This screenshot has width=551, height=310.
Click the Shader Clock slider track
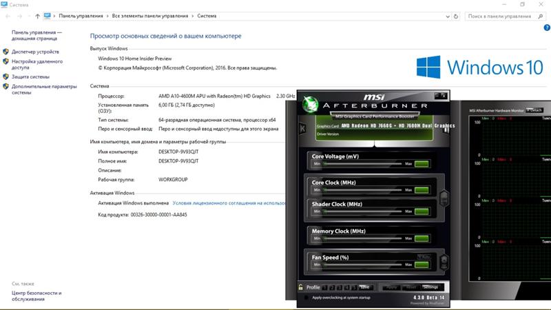point(363,211)
